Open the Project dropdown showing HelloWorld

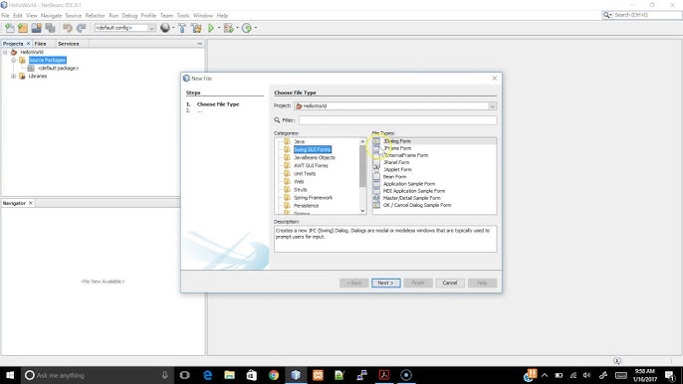(x=395, y=106)
